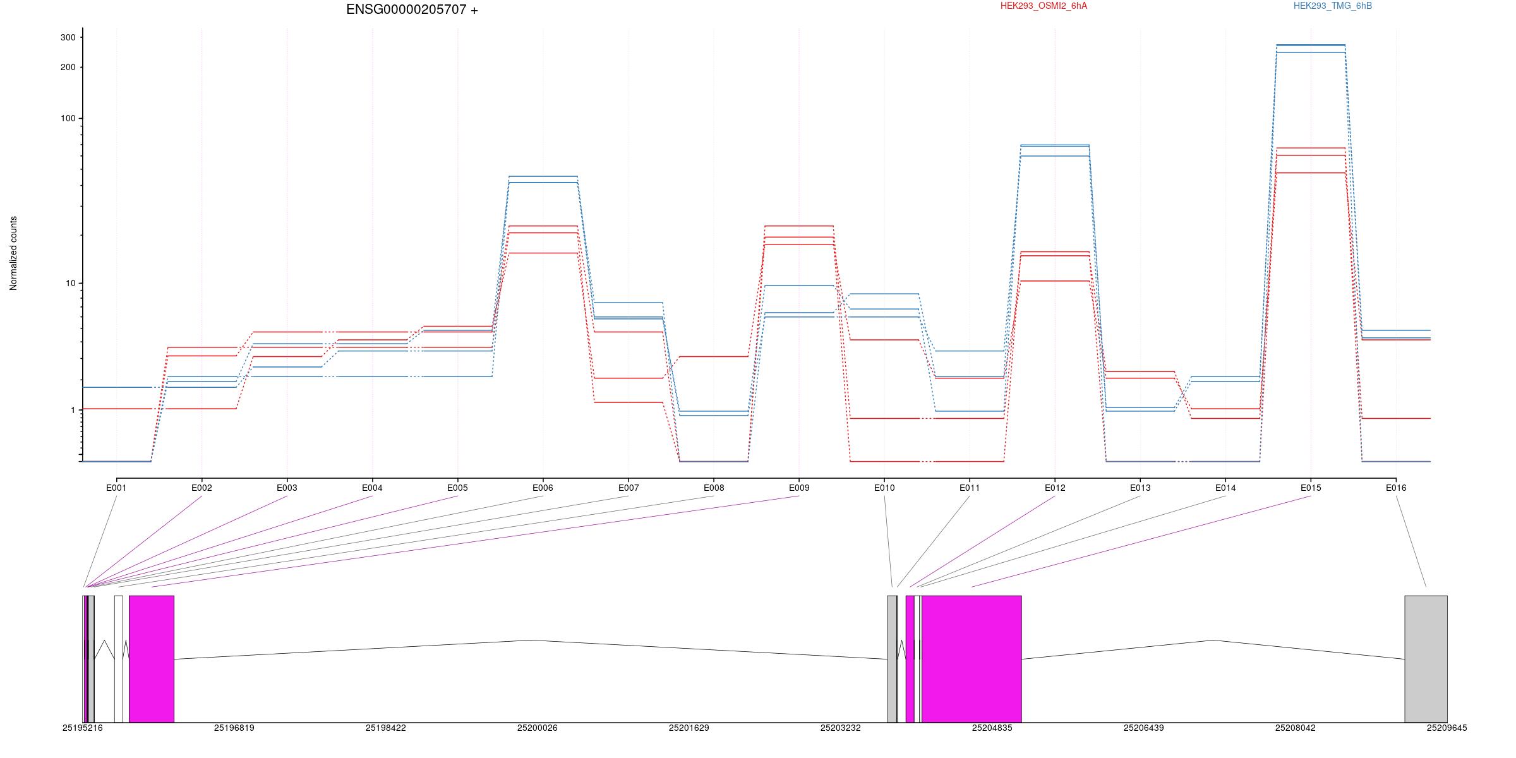Click the magenta exon block near 25196819
This screenshot has width=1516, height=758.
(152, 659)
